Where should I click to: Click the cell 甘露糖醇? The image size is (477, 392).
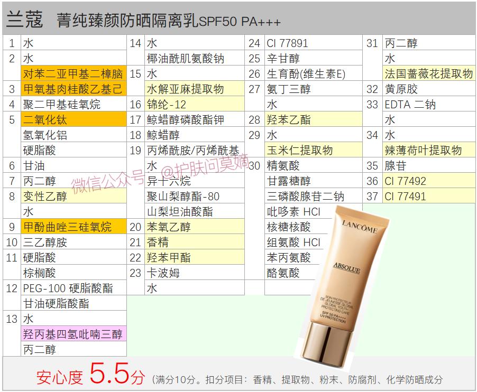(x=314, y=181)
